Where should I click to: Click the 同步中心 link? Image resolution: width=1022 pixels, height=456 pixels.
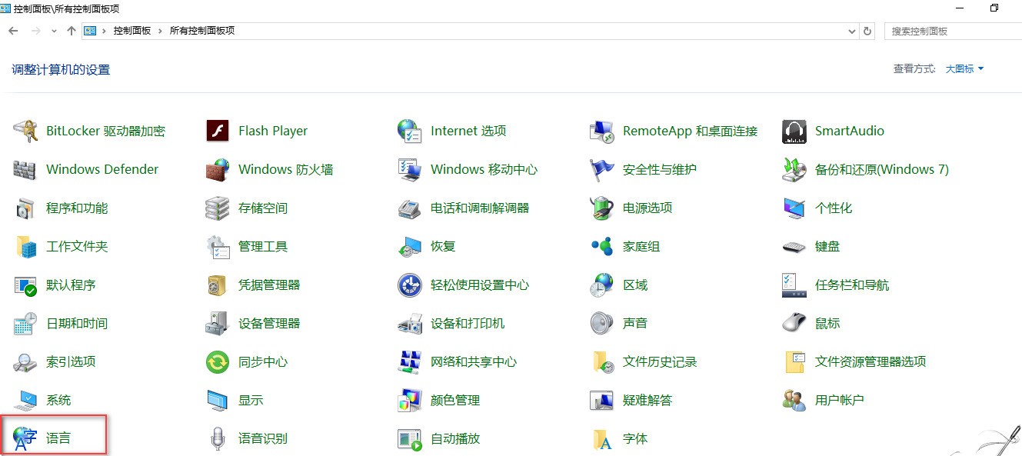(x=263, y=362)
